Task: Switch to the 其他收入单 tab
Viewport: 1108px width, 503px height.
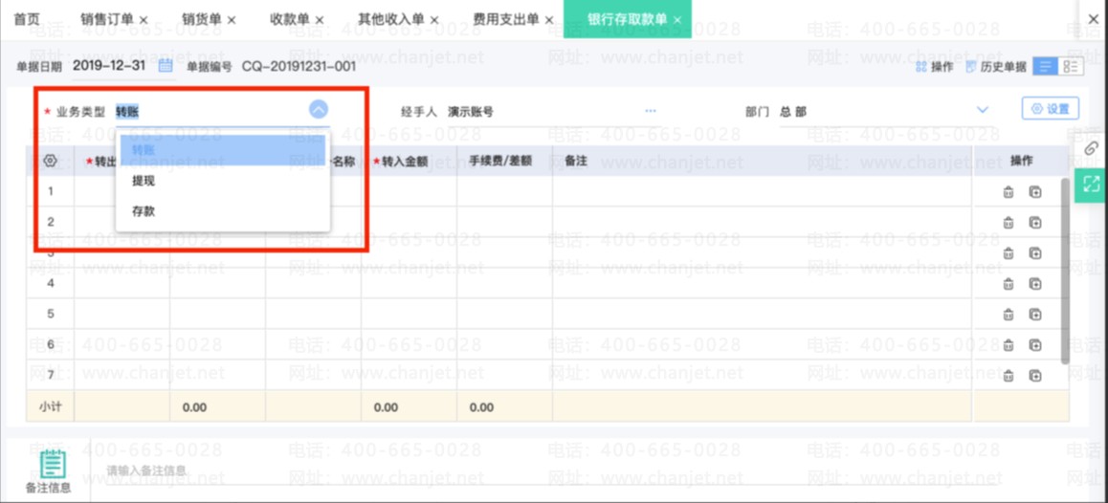Action: [x=390, y=19]
